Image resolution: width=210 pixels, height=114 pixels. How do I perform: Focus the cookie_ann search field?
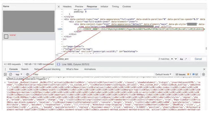pos(107,59)
